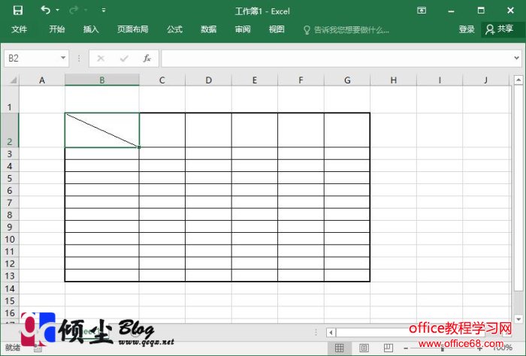Expand the Name Box dropdown arrow
This screenshot has width=526, height=356.
point(63,58)
